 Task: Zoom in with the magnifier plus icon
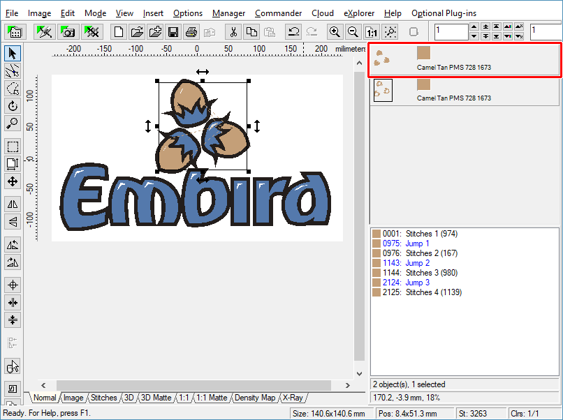(x=335, y=32)
